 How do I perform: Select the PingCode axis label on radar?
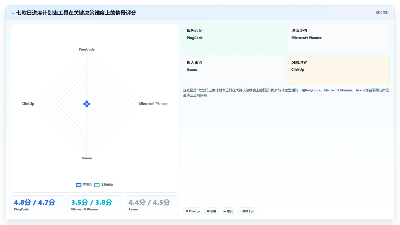87,49
